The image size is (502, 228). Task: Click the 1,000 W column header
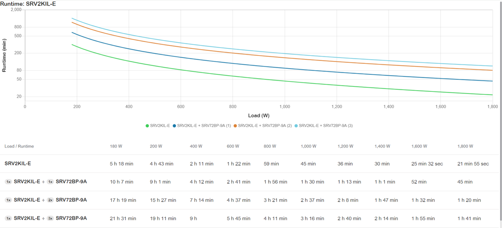click(x=309, y=147)
